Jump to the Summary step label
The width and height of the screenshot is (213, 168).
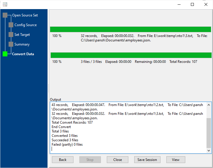[22, 44]
